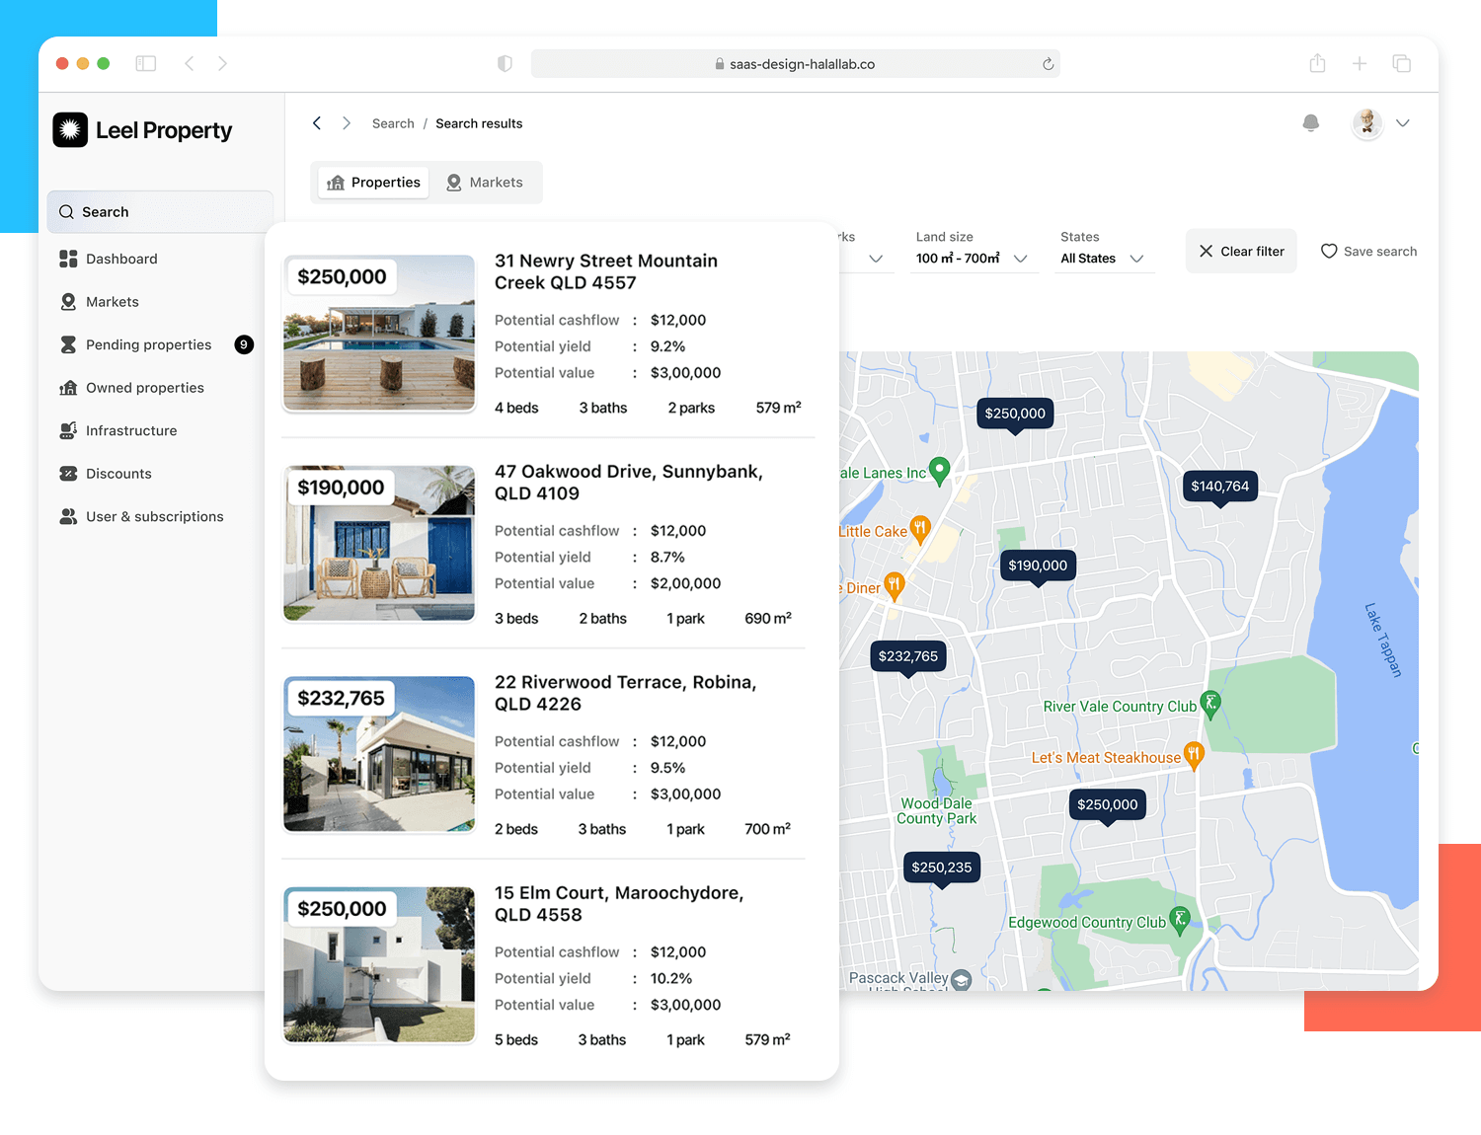Open the Land size dropdown

coord(973,251)
